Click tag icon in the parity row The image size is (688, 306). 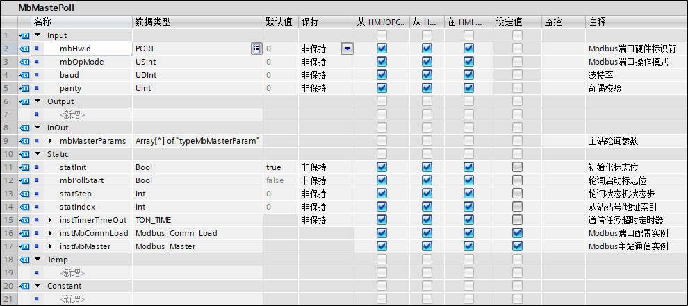pos(24,88)
